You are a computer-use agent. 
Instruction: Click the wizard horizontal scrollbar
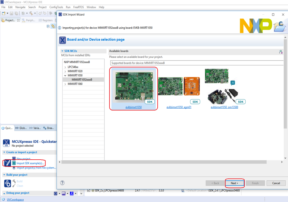pos(164,162)
